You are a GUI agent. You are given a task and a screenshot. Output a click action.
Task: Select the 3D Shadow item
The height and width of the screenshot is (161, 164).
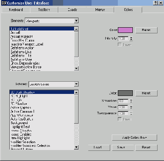tap(42, 104)
